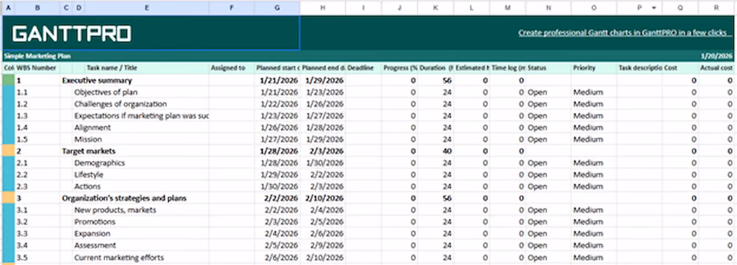Select the Planned start header cell
The image size is (737, 265).
point(277,68)
